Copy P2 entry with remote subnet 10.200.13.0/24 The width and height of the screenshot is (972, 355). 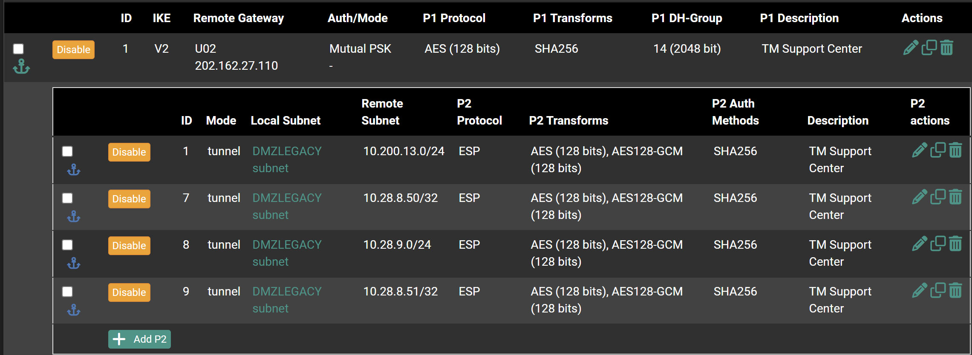938,150
